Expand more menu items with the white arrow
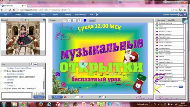190x107 pixels. click(97, 15)
